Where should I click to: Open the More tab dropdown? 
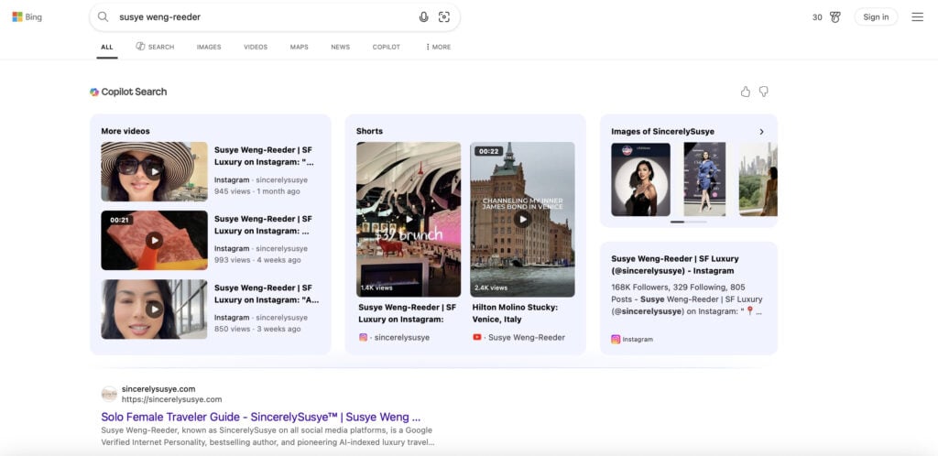pyautogui.click(x=438, y=47)
